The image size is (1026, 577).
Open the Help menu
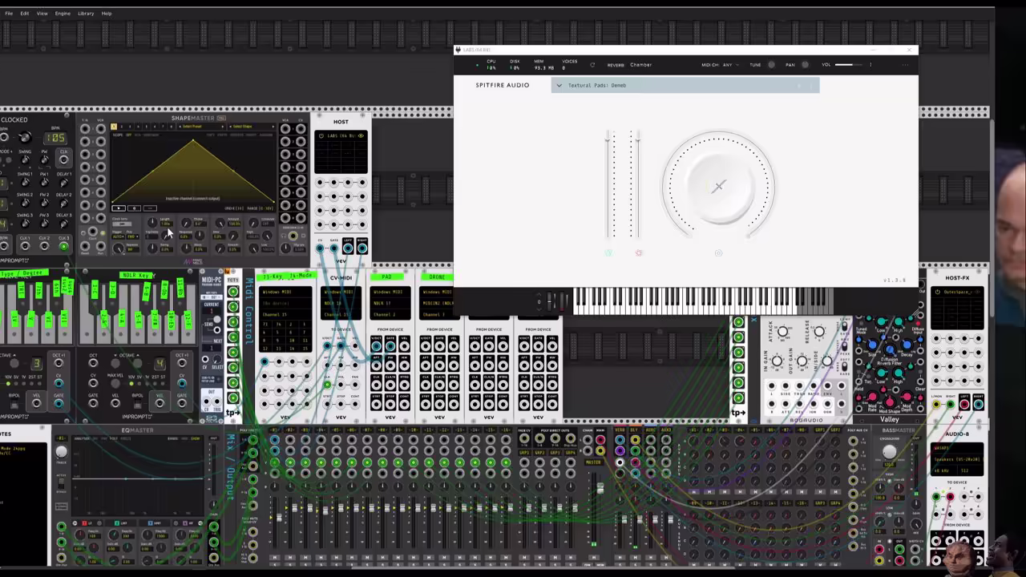[107, 13]
